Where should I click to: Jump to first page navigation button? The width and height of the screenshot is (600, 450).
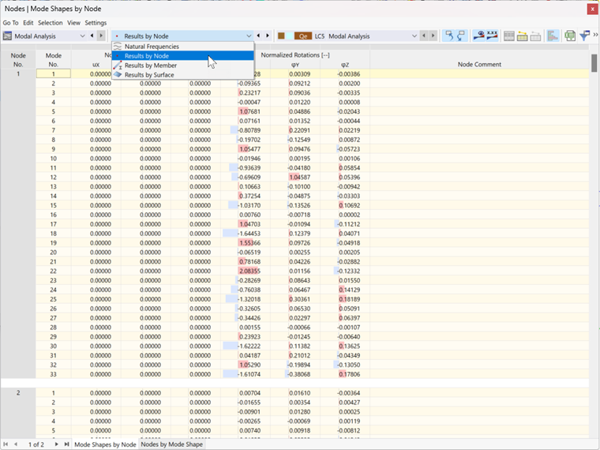pyautogui.click(x=6, y=444)
